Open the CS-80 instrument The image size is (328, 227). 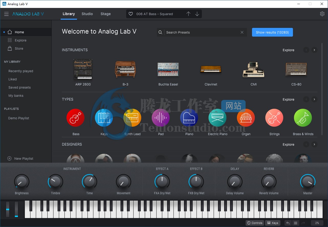point(296,69)
